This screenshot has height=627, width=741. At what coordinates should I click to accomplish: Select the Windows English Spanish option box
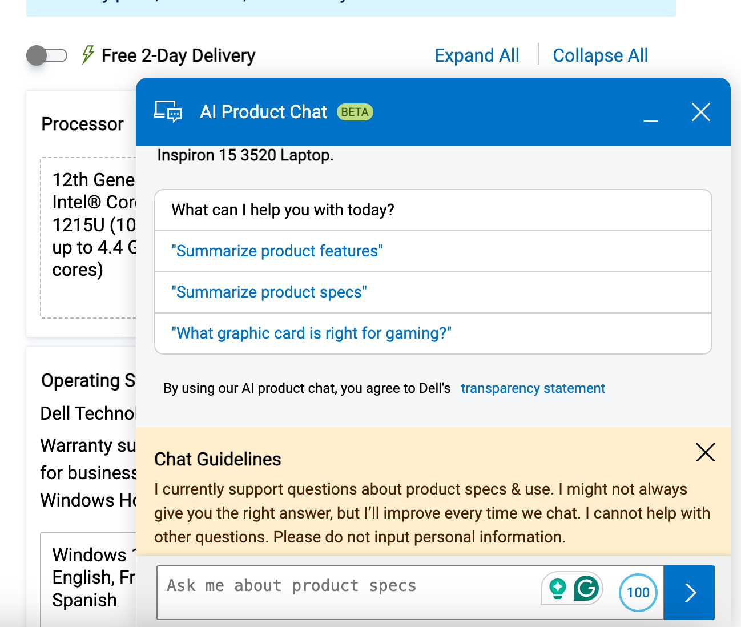point(88,580)
